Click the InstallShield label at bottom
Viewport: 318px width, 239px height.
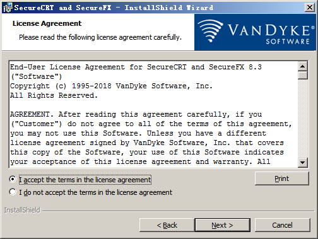22,210
